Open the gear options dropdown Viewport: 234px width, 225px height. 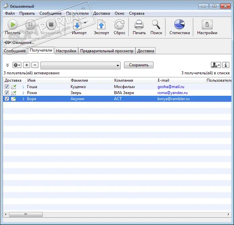(x=17, y=65)
